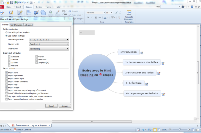Open the Numbering scheme dropdown
The height and width of the screenshot is (133, 201).
point(49,40)
